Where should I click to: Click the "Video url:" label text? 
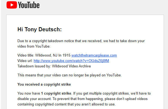click(x=25, y=61)
